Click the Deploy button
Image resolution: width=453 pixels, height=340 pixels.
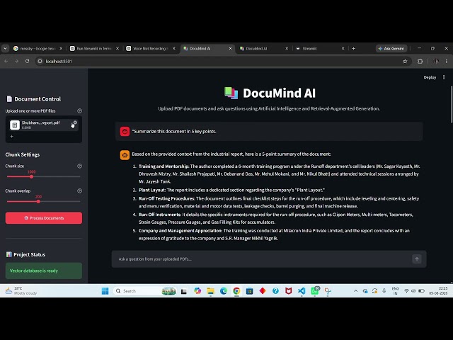click(x=430, y=77)
